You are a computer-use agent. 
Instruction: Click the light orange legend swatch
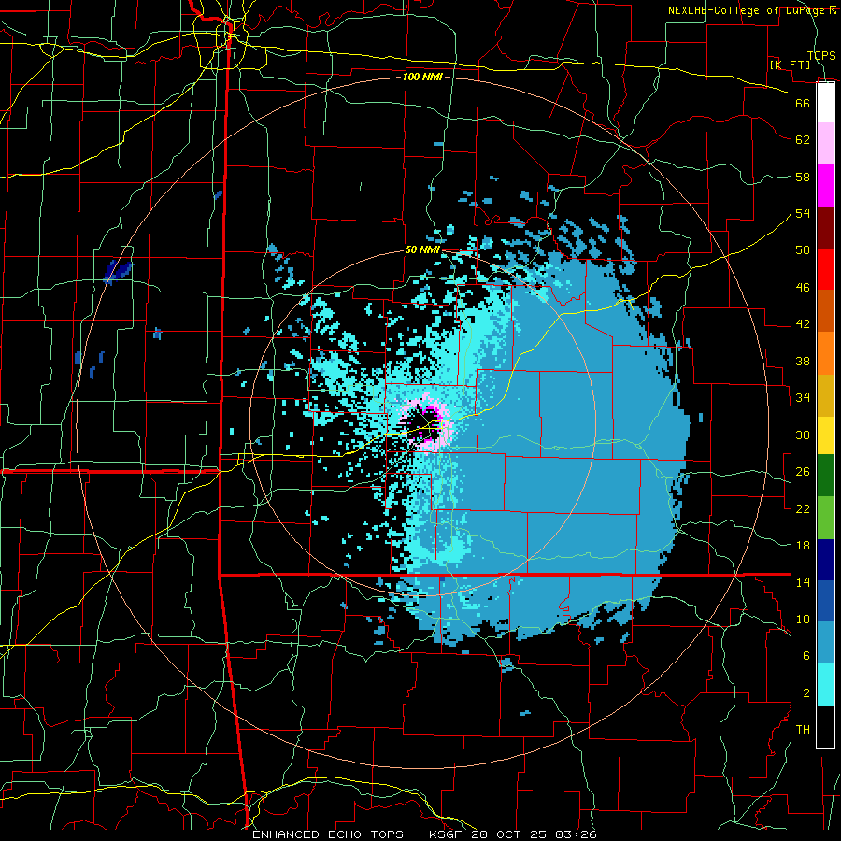(825, 353)
